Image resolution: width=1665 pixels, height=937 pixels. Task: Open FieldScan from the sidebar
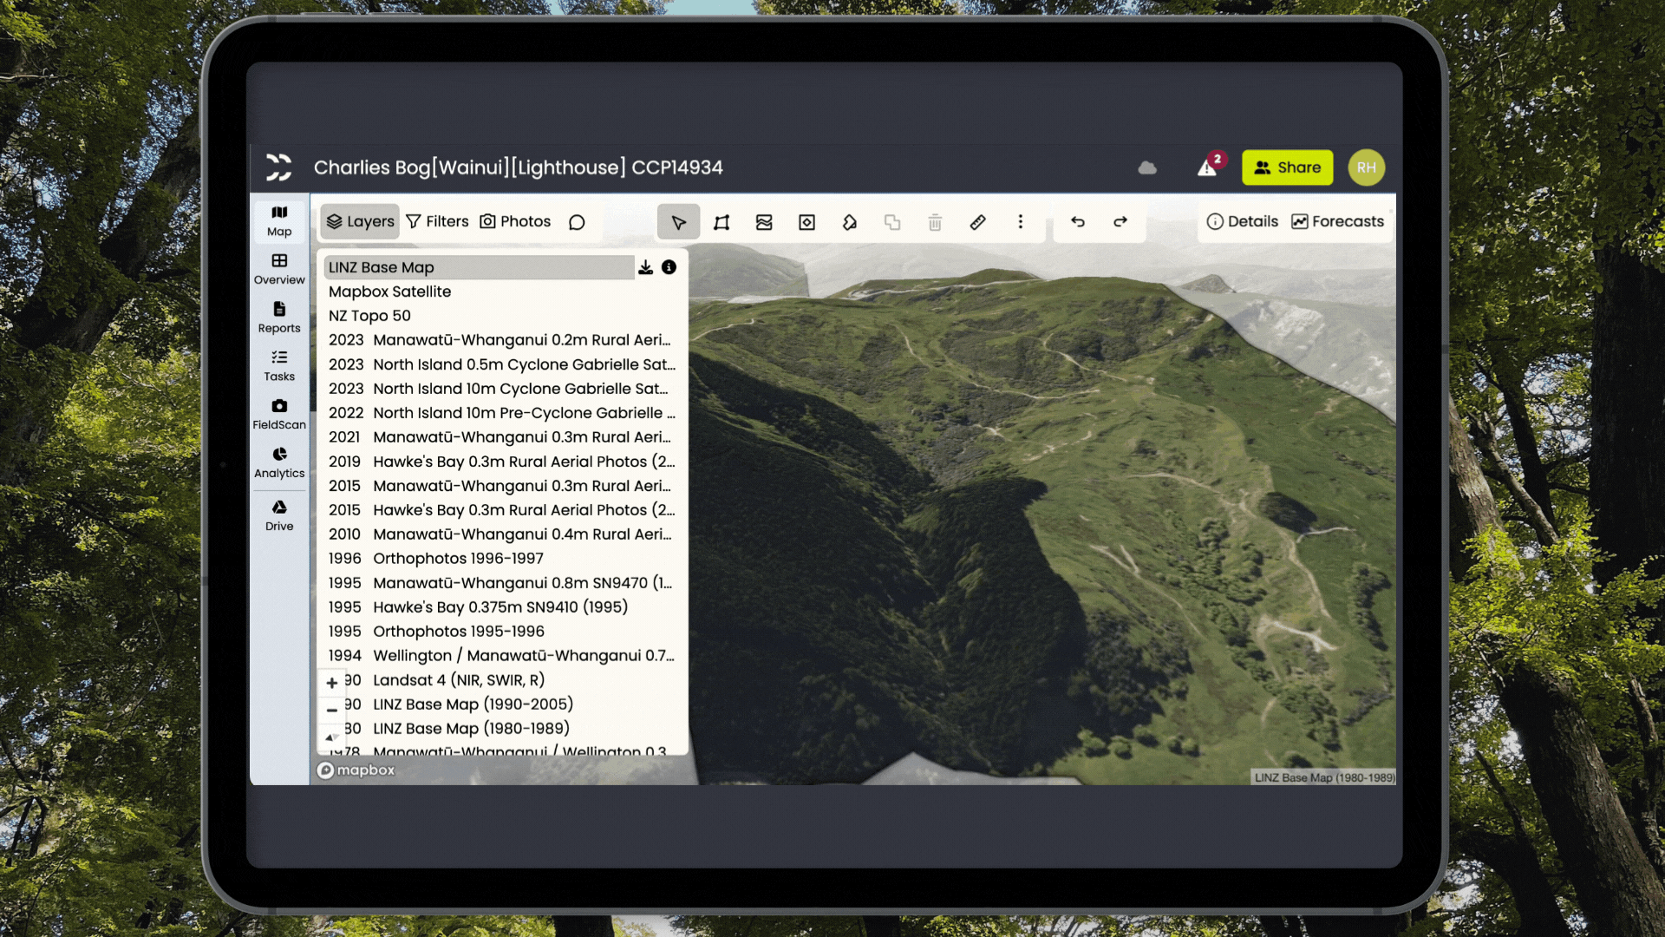coord(279,415)
